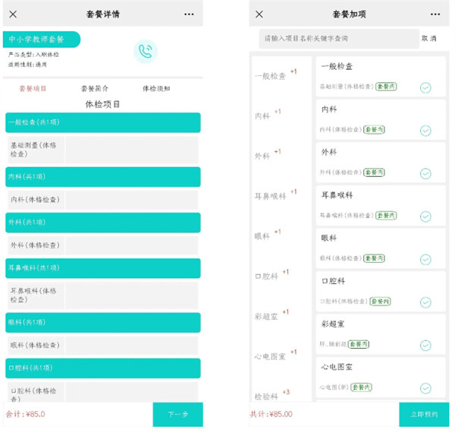
Task: Tap the phone call icon
Action: point(145,51)
